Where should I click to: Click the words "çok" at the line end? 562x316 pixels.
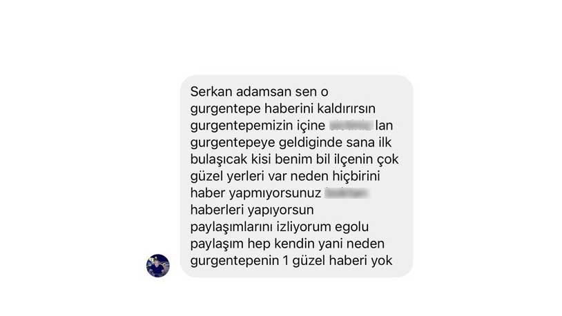[387, 159]
